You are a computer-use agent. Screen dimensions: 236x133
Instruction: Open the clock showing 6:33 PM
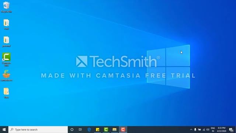(x=222, y=130)
